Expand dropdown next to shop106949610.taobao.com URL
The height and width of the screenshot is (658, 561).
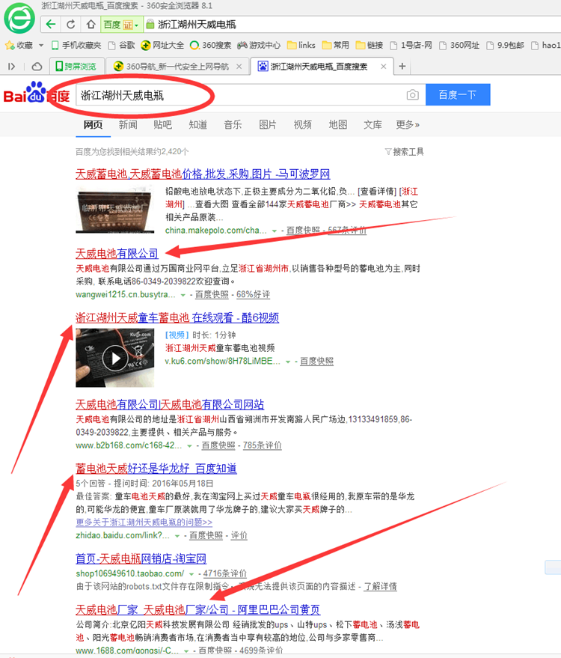(191, 573)
